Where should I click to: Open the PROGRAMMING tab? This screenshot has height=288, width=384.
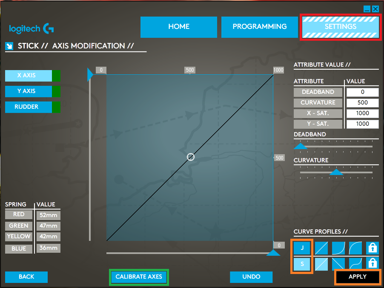tap(260, 27)
